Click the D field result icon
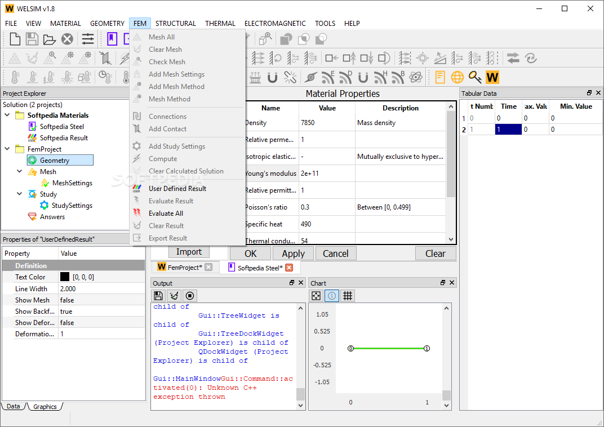The width and height of the screenshot is (604, 427). pos(345,77)
